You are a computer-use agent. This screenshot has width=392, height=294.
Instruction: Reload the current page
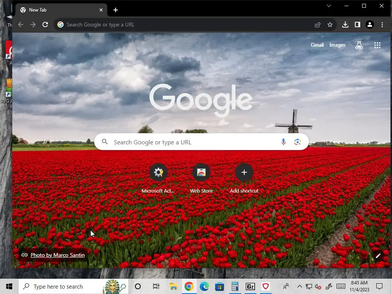(x=45, y=24)
